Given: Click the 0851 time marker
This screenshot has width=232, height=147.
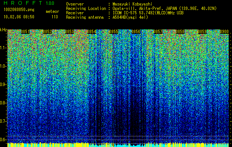Looking at the screenshot, I should tap(25, 32).
